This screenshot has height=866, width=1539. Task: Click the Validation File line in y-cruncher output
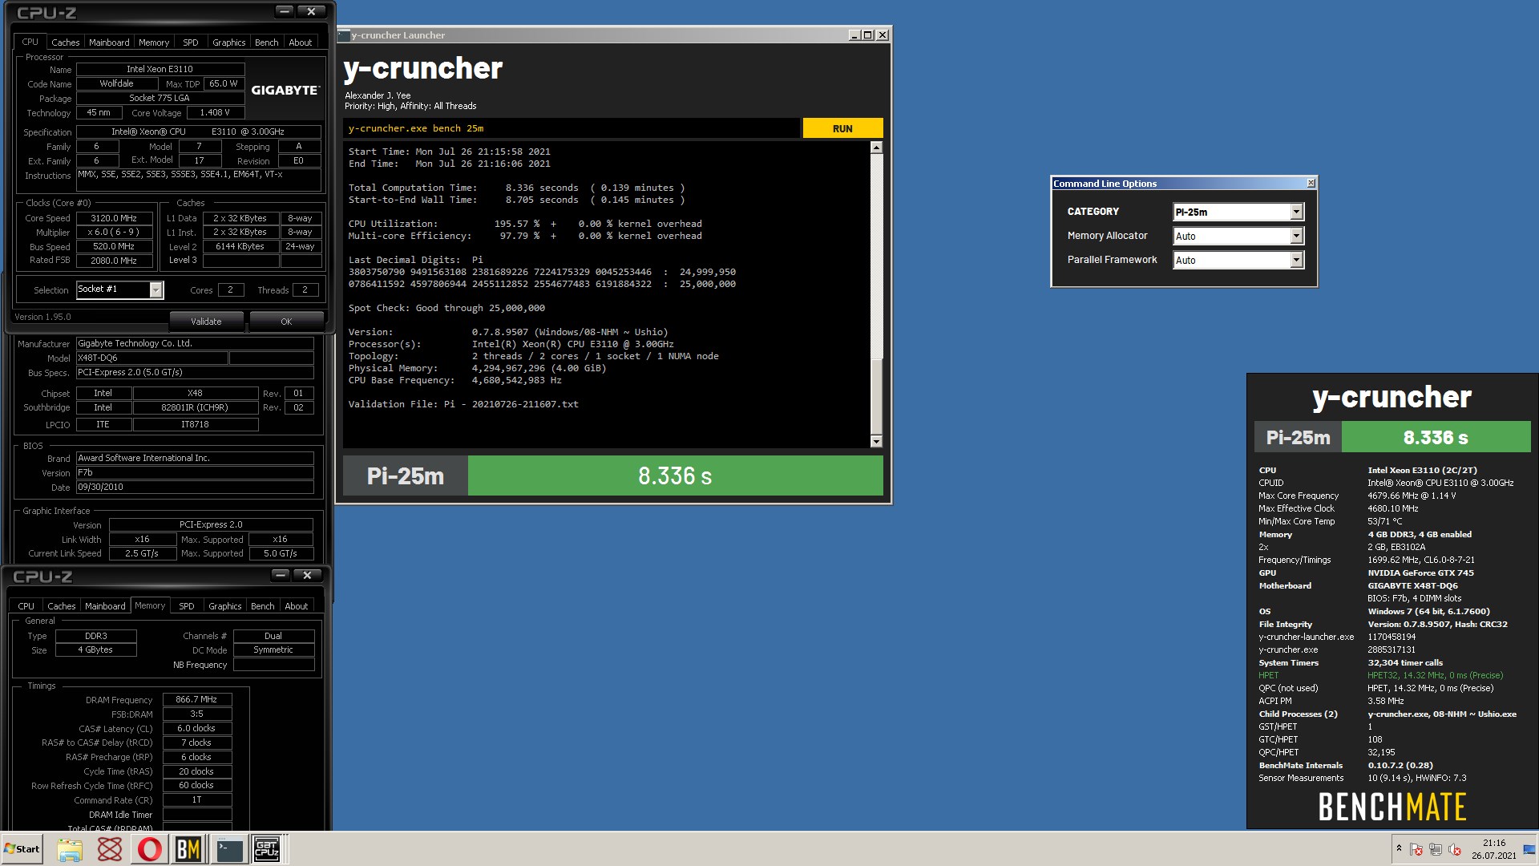point(463,404)
